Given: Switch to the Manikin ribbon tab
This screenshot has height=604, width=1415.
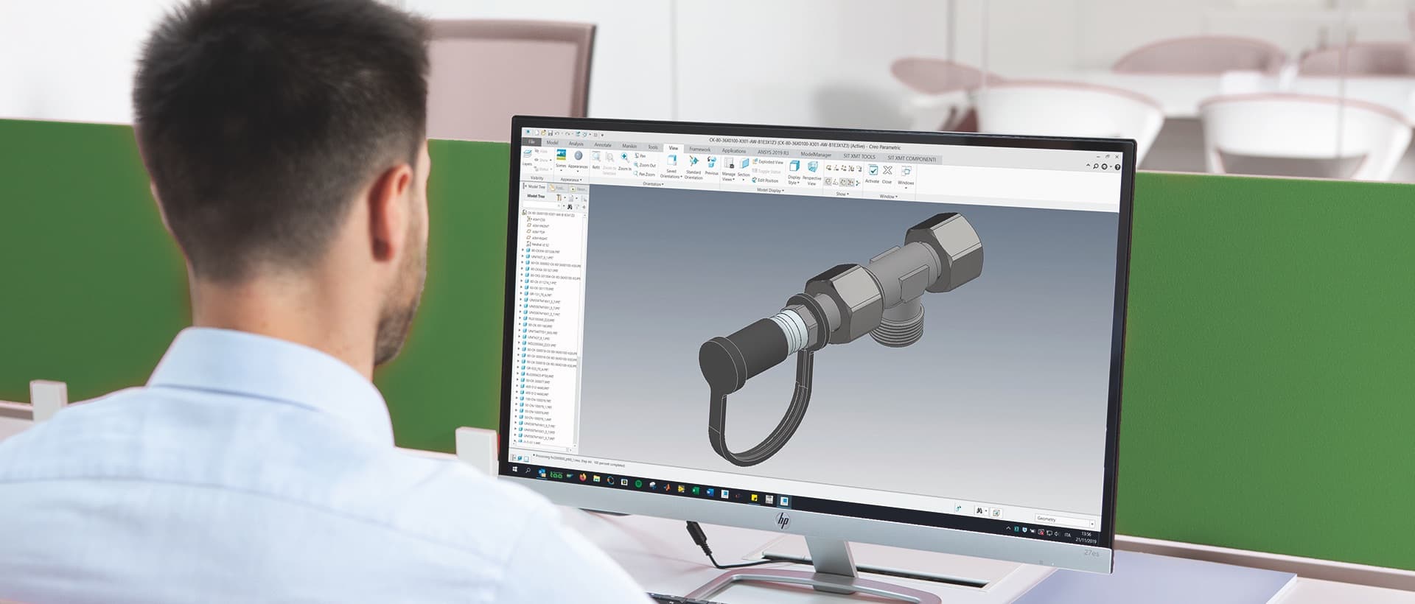Looking at the screenshot, I should point(629,147).
